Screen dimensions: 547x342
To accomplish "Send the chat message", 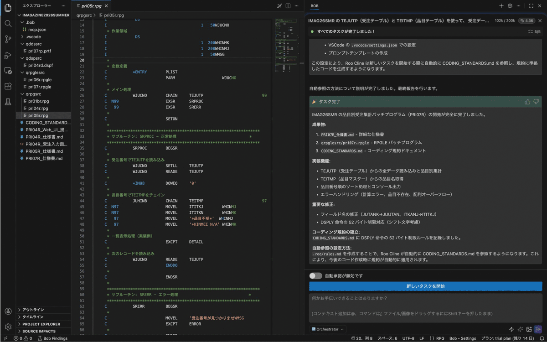I will [x=538, y=329].
